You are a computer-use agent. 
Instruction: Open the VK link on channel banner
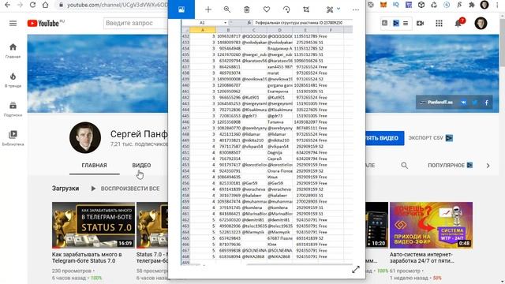[x=463, y=103]
